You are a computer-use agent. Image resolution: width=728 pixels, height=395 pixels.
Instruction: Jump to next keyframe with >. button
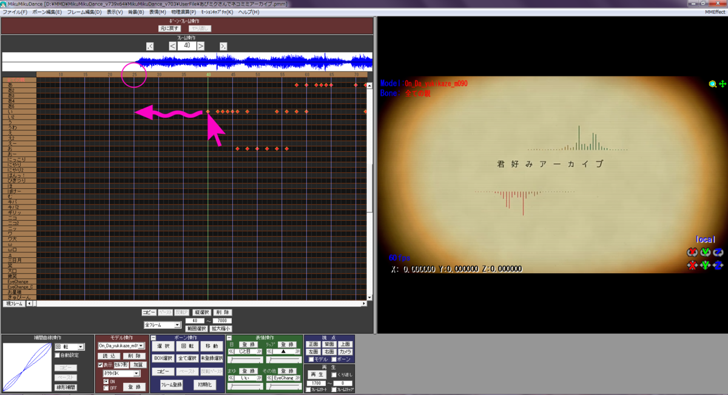pos(223,46)
